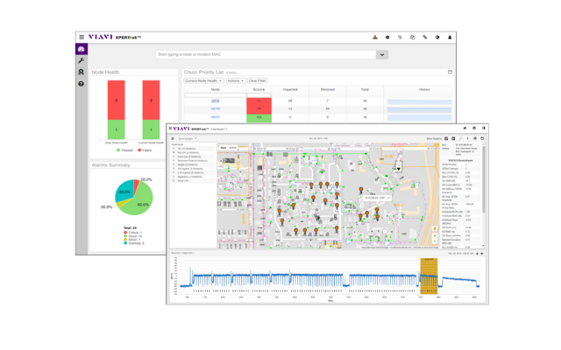This screenshot has height=350, width=561.
Task: Select Roll Off impairment radio button
Action: [x=174, y=152]
